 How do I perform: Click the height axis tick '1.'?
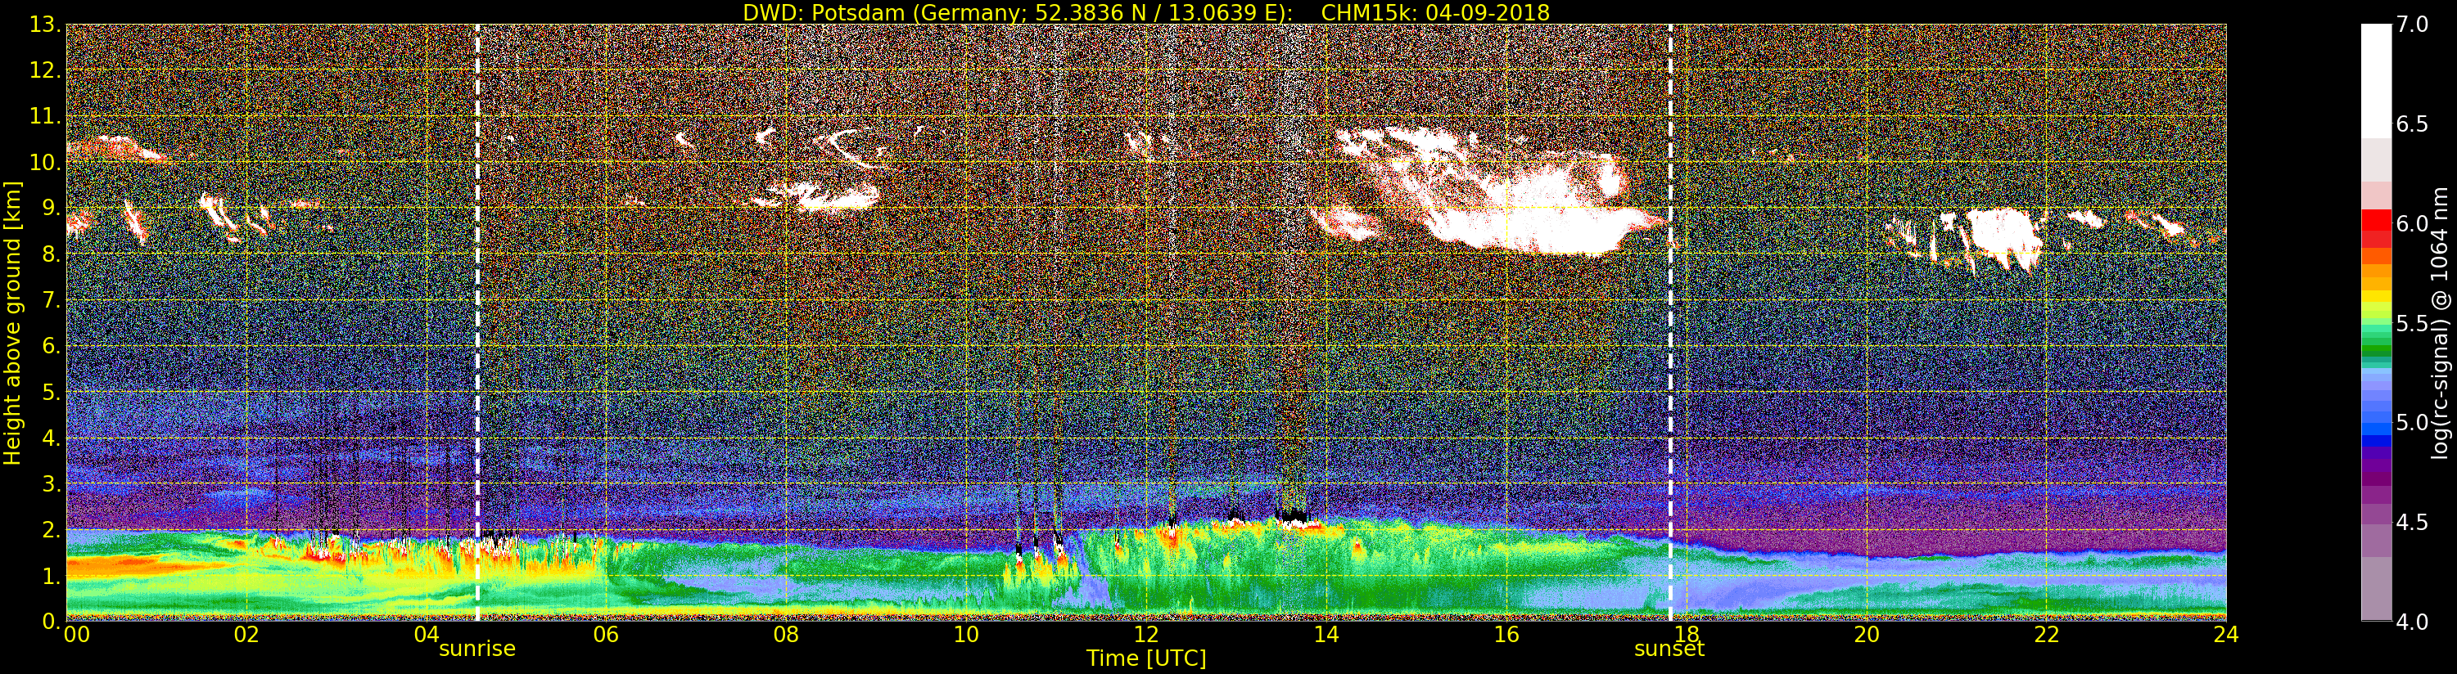click(x=51, y=576)
